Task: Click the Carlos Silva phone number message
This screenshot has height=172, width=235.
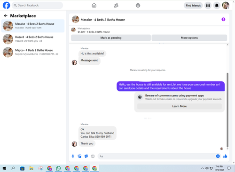Action: coord(97,133)
